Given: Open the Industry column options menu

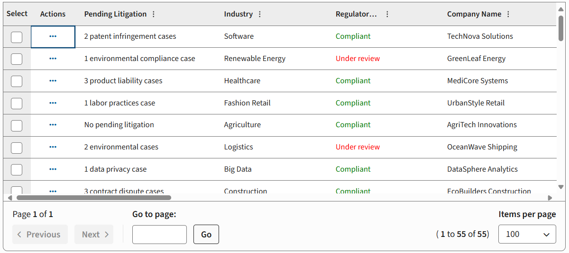Looking at the screenshot, I should click(259, 14).
